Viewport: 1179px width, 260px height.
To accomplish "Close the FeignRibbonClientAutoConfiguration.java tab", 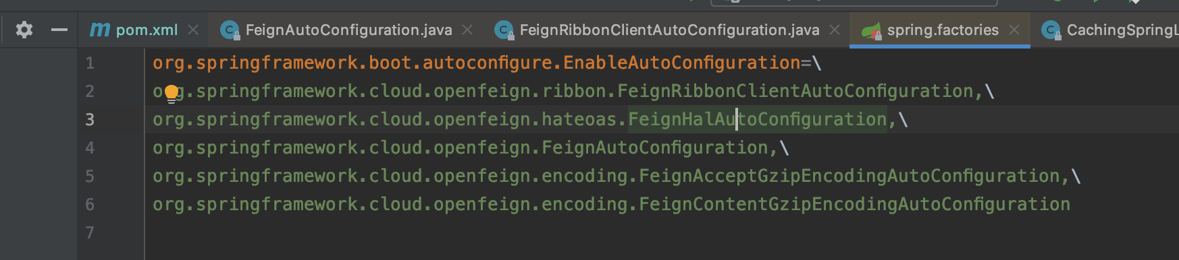I will click(x=835, y=30).
